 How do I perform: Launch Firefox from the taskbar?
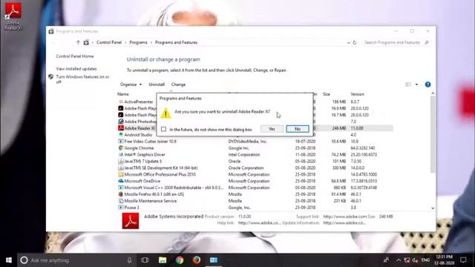tap(197, 260)
